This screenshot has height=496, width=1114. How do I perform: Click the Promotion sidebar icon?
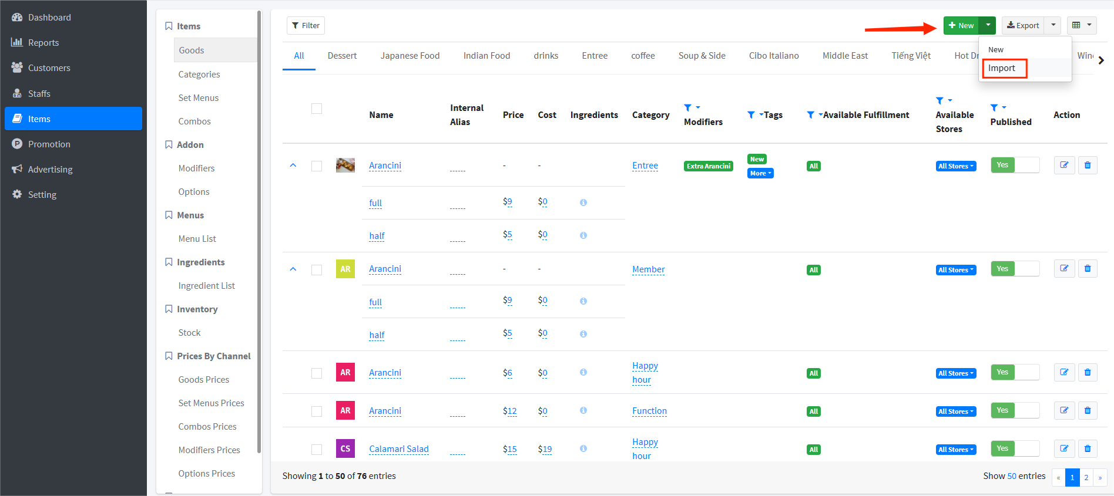click(17, 144)
